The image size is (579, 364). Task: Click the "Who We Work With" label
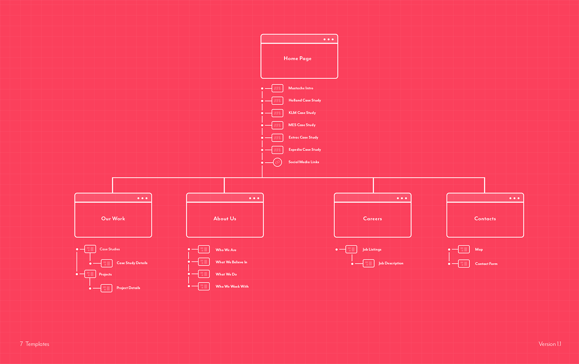coord(232,286)
